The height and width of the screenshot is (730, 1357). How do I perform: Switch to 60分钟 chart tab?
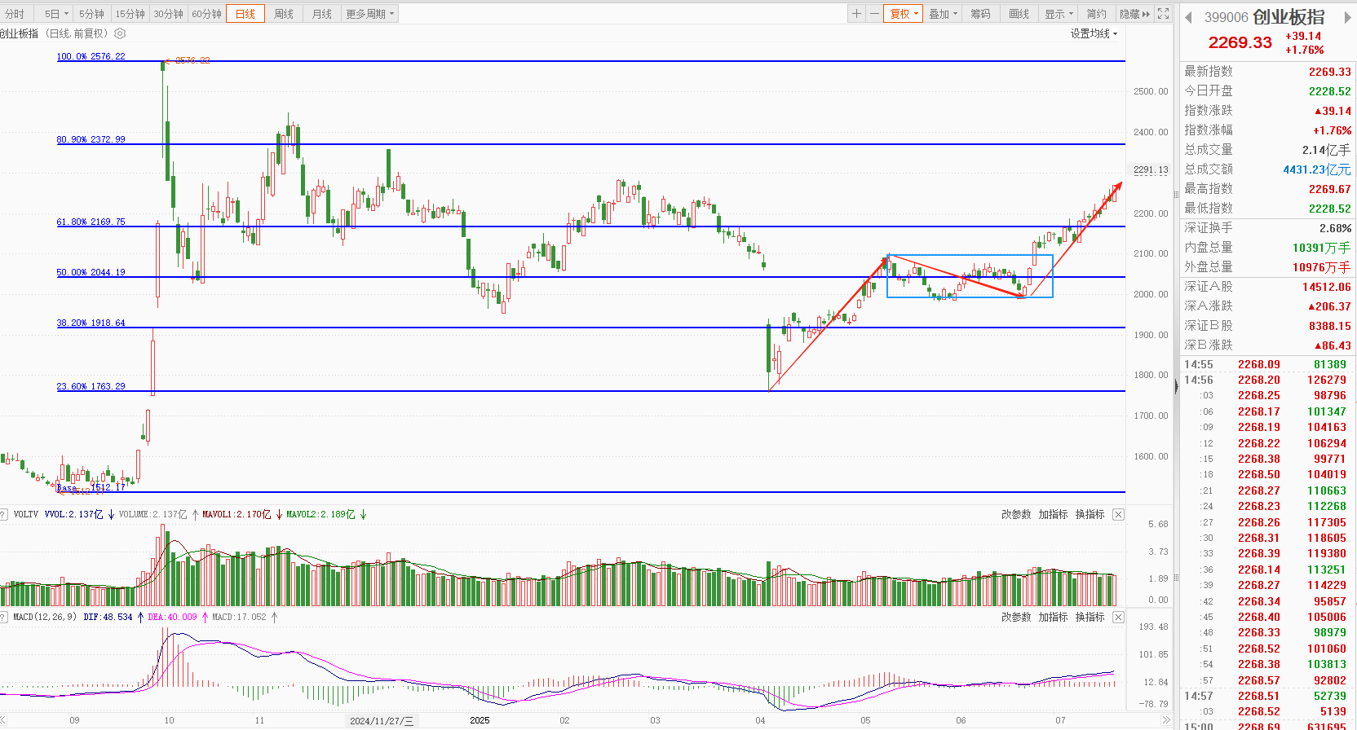tap(206, 14)
